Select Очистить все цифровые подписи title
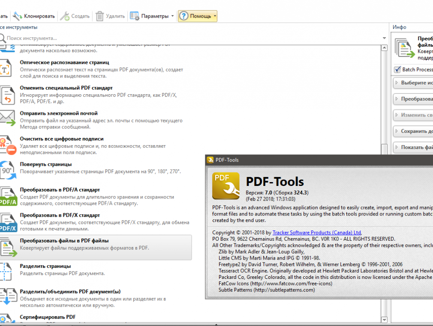Screen dimensions: 433x326 62,138
